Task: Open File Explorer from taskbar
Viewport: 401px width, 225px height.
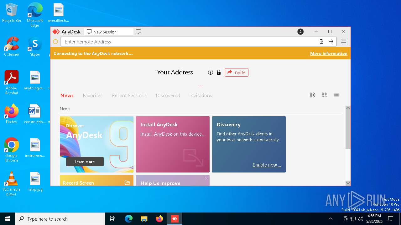Action: coord(144,219)
